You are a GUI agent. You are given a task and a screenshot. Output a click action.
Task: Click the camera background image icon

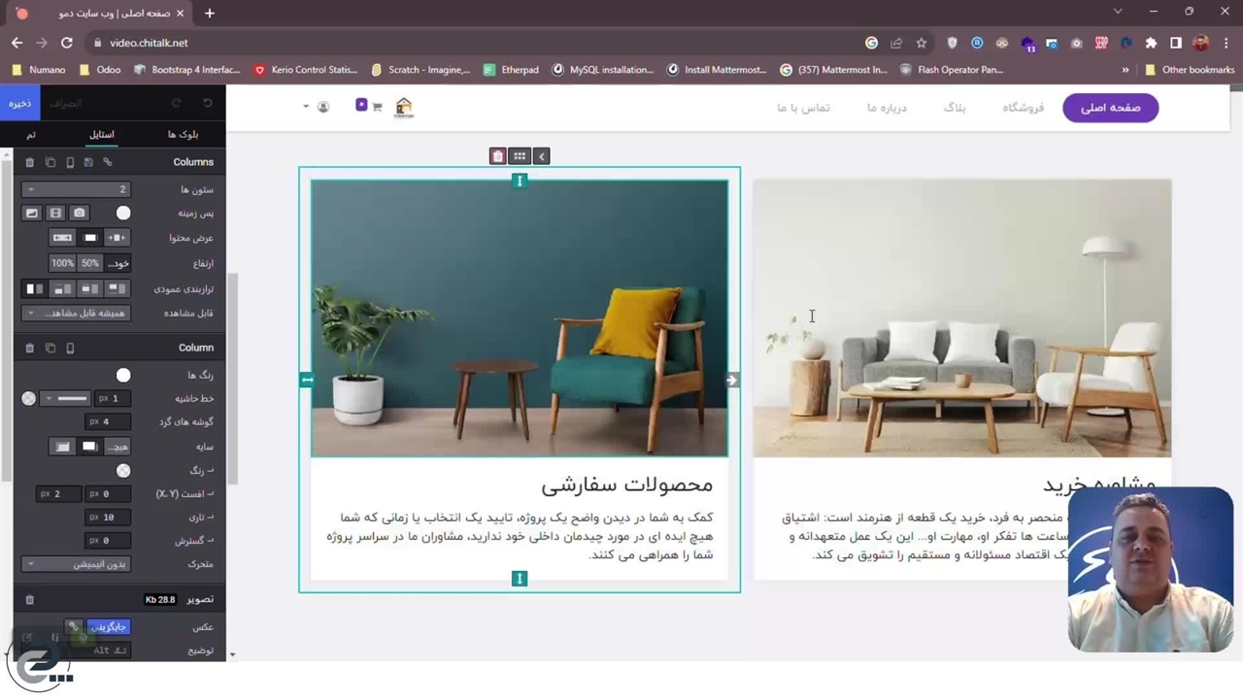tap(80, 213)
